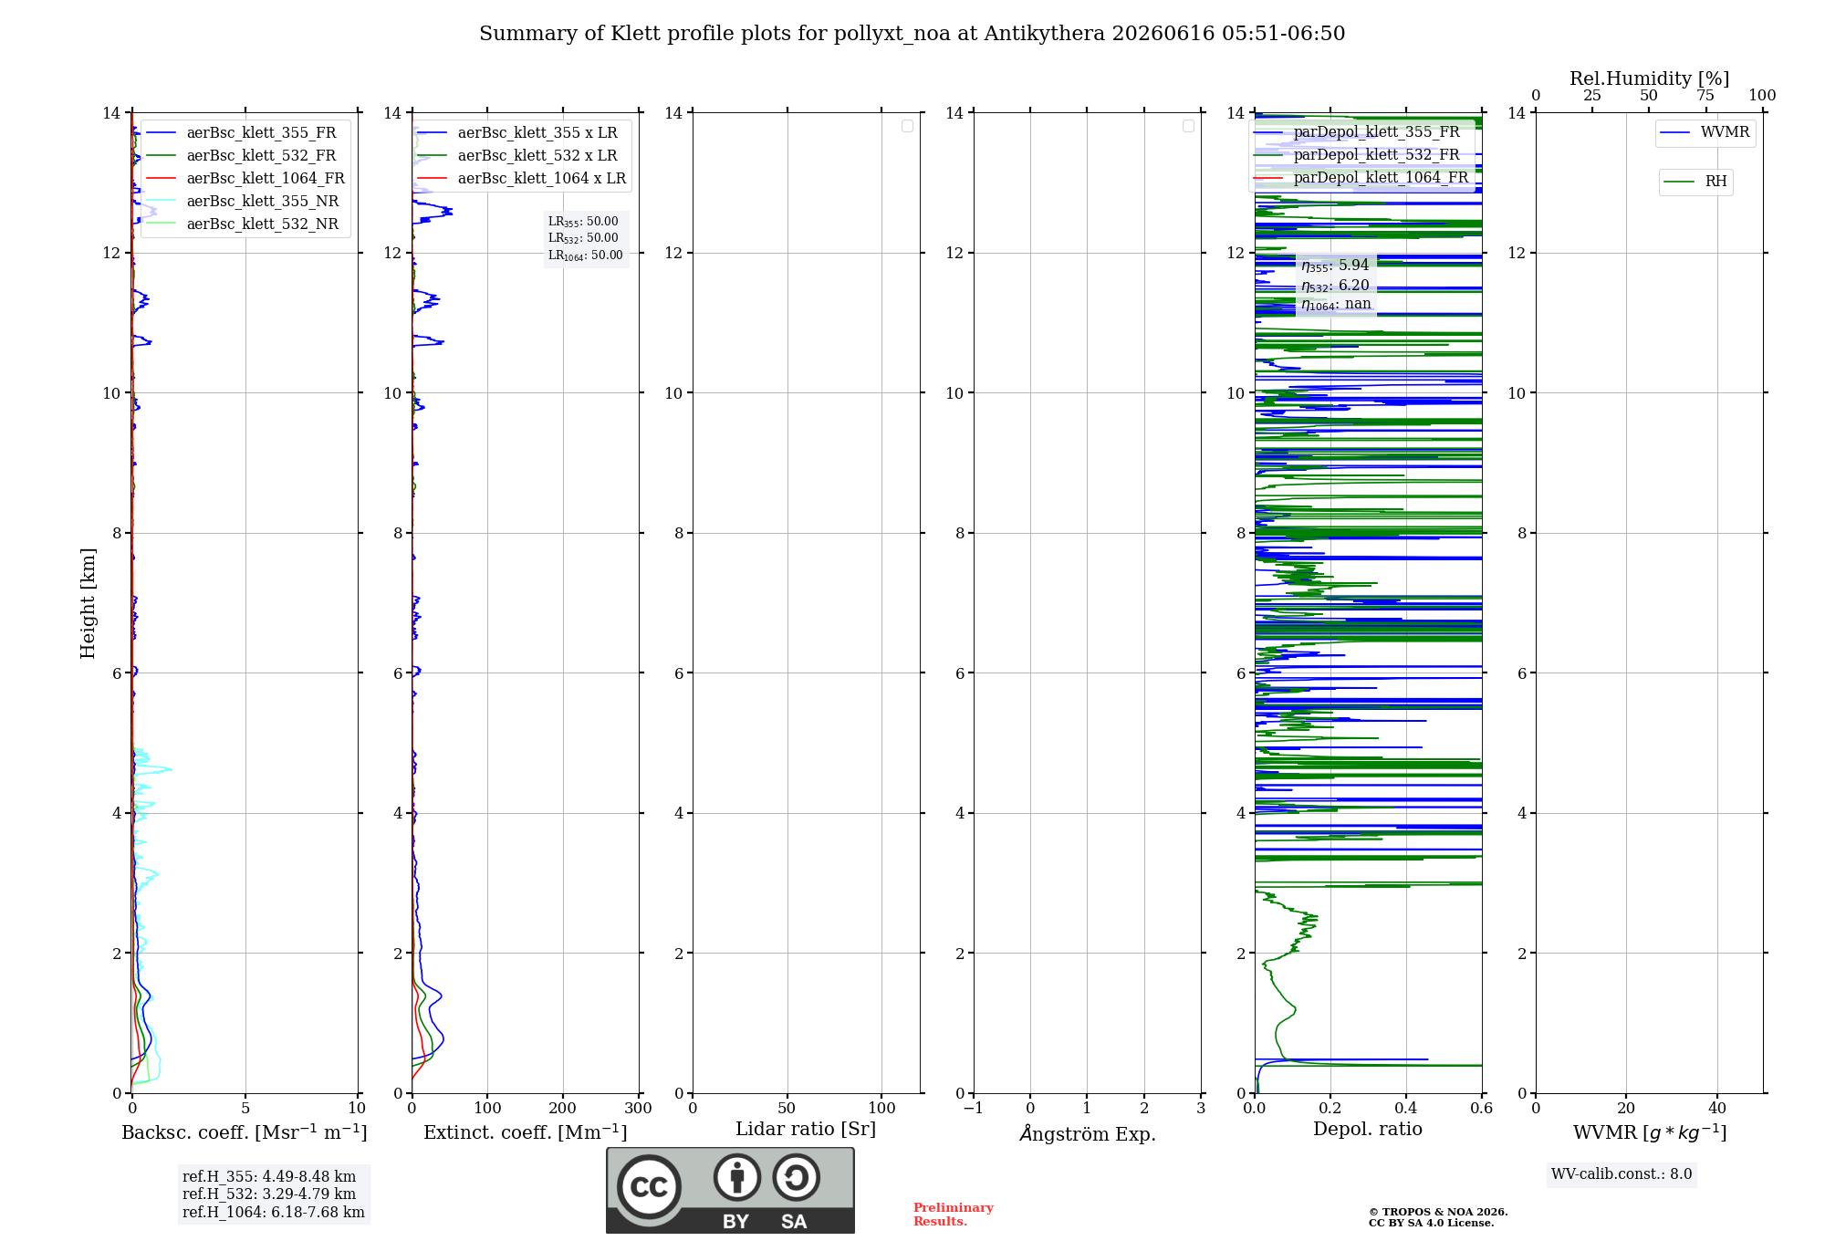Select legend entry aerBsc_klett_1064_FR
Image resolution: width=1825 pixels, height=1241 pixels.
pyautogui.click(x=245, y=178)
